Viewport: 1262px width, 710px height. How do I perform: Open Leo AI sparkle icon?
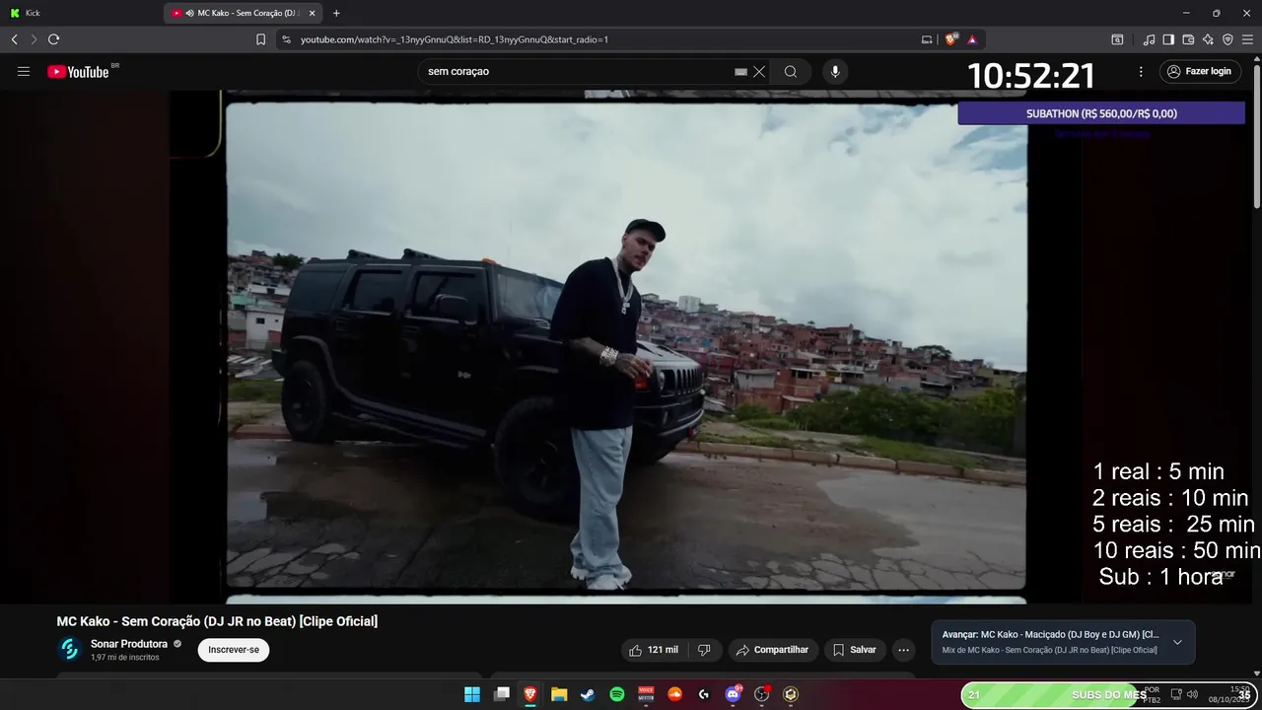click(x=1208, y=39)
